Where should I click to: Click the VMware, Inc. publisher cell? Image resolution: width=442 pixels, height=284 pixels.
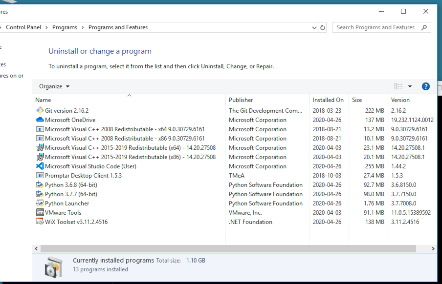click(245, 213)
